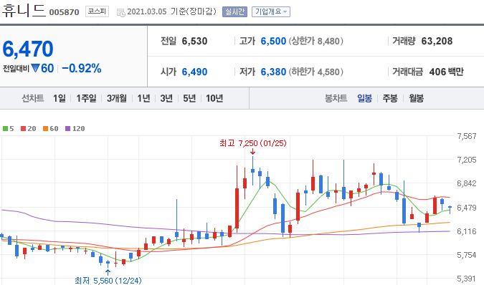The height and width of the screenshot is (285, 484).
Task: Click the purple 120-day moving average legend swatch
Action: coord(67,128)
